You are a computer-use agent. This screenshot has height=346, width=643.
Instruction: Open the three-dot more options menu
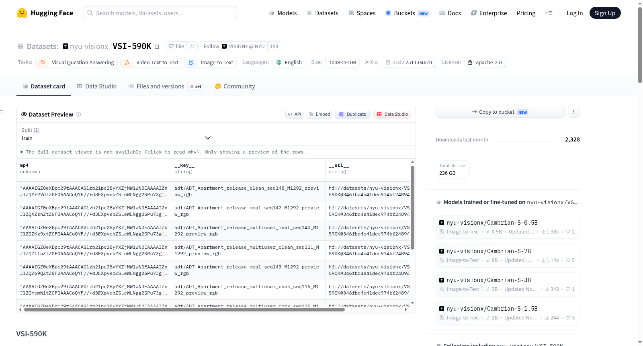point(574,112)
